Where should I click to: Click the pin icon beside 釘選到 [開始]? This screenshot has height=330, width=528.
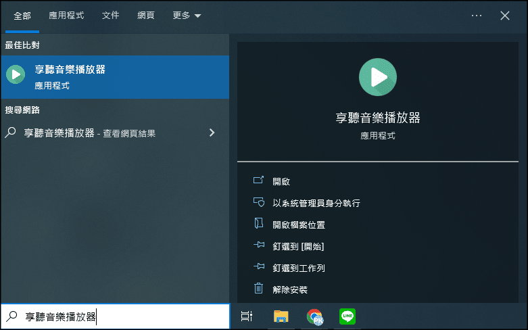click(259, 245)
